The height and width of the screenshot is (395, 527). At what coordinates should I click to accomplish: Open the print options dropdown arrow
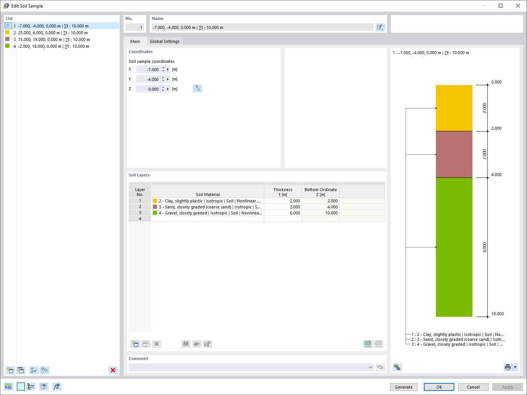point(515,367)
